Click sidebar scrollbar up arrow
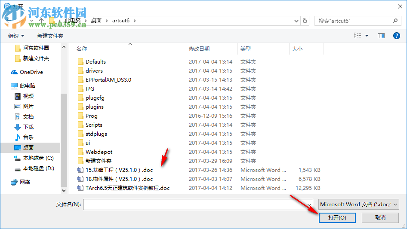The height and width of the screenshot is (229, 407). pyautogui.click(x=64, y=47)
